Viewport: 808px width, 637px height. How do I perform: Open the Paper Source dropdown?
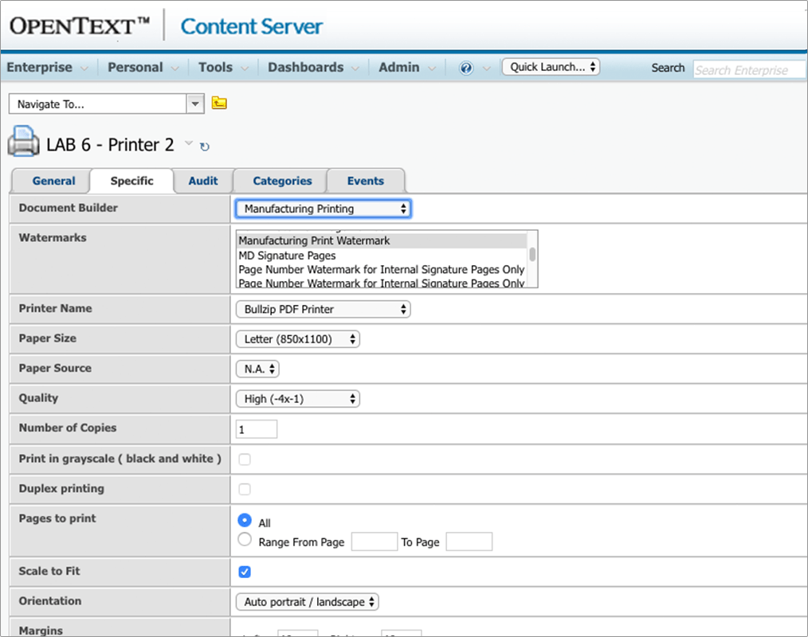pyautogui.click(x=257, y=369)
